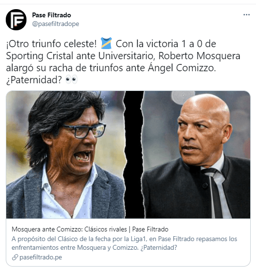The image size is (256, 269).
Task: Open the @pasefiltradope handle link
Action: (56, 24)
